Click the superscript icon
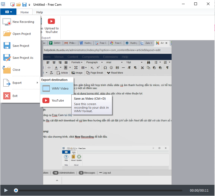The width and height of the screenshot is (215, 196). click(x=98, y=68)
